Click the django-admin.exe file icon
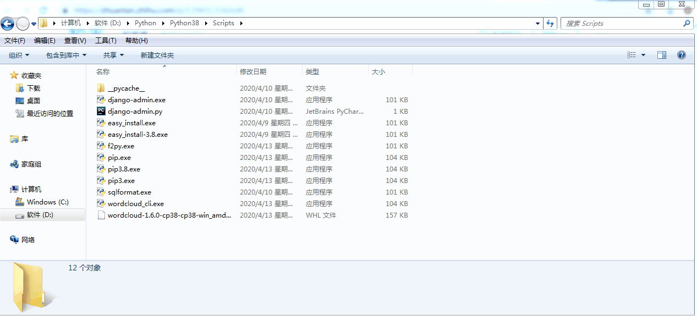The height and width of the screenshot is (316, 697). (101, 100)
